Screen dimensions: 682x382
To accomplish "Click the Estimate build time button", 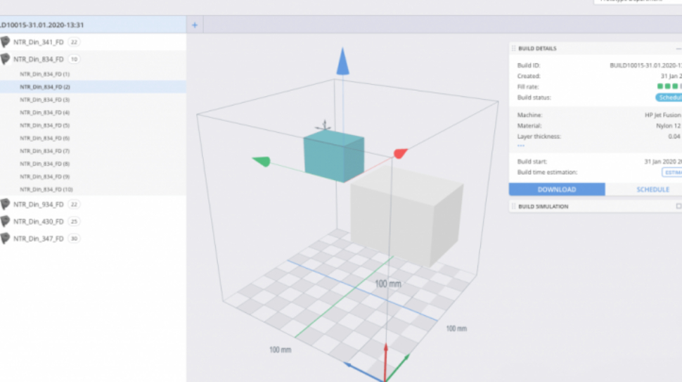I will click(x=672, y=172).
